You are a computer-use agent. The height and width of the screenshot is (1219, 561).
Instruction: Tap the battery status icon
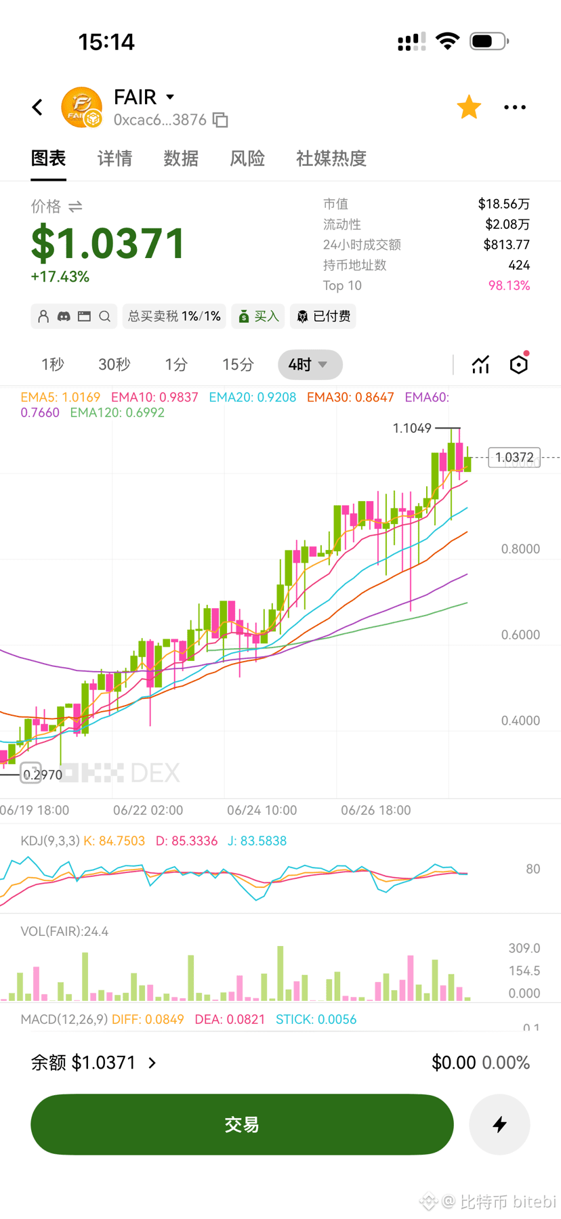click(489, 41)
